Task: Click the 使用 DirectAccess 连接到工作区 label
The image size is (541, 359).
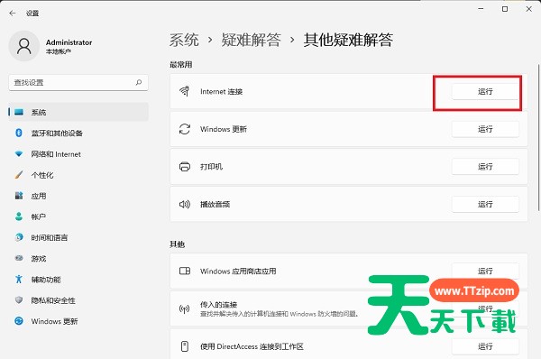Action: pos(252,346)
